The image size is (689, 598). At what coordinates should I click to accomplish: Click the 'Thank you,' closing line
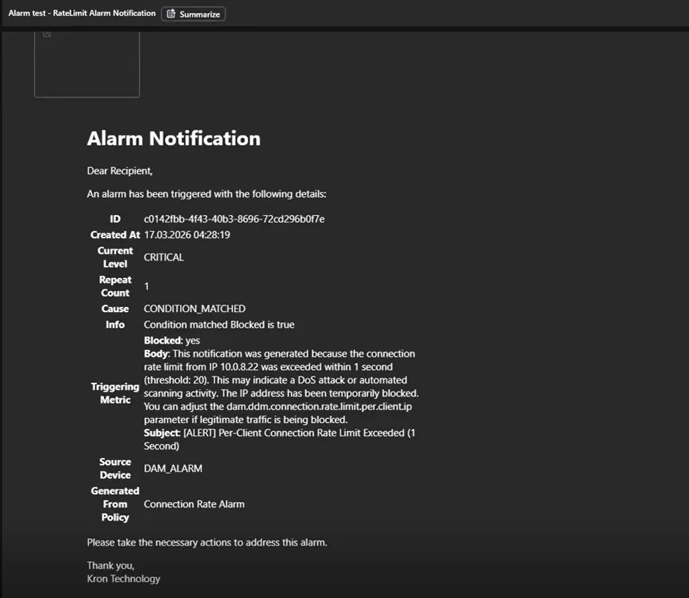111,565
